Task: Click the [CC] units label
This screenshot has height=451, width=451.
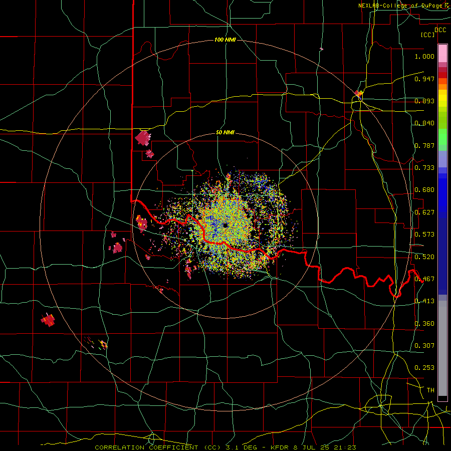Action: point(428,35)
